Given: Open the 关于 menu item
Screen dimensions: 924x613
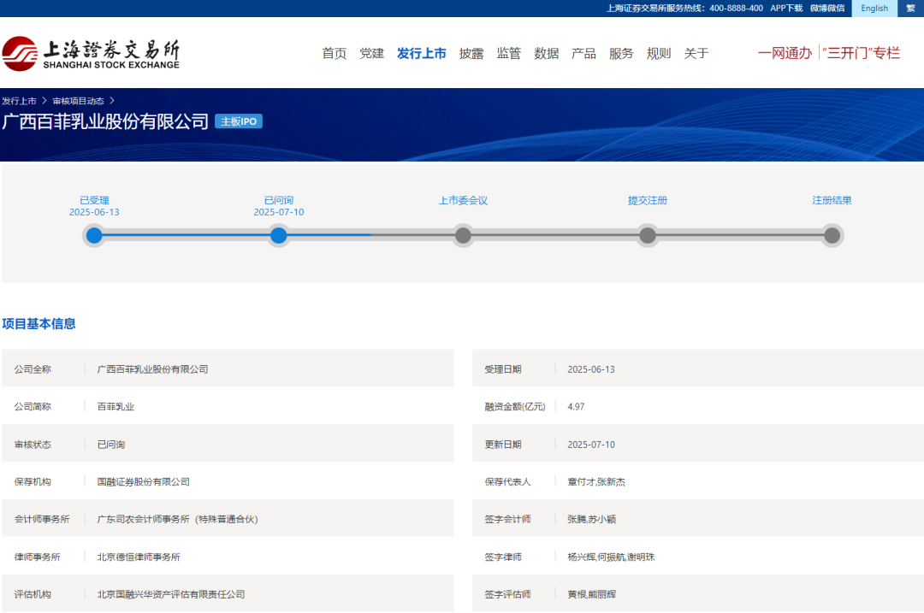Looking at the screenshot, I should pos(696,54).
